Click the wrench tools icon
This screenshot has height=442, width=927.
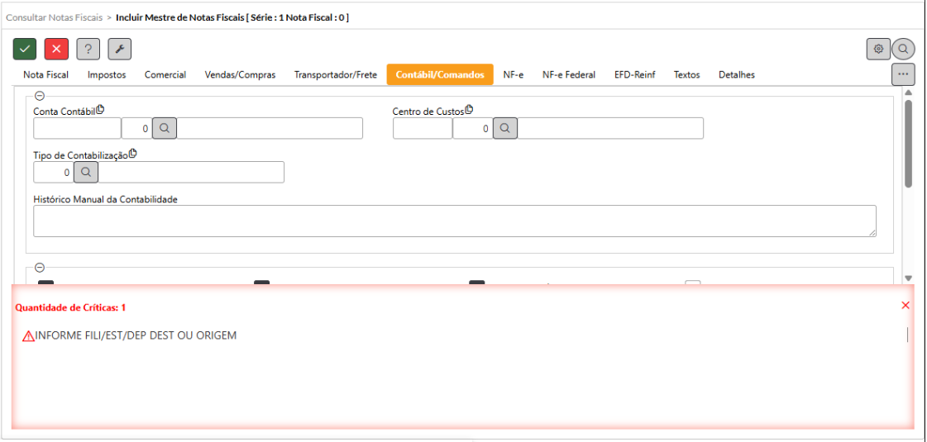coord(119,49)
